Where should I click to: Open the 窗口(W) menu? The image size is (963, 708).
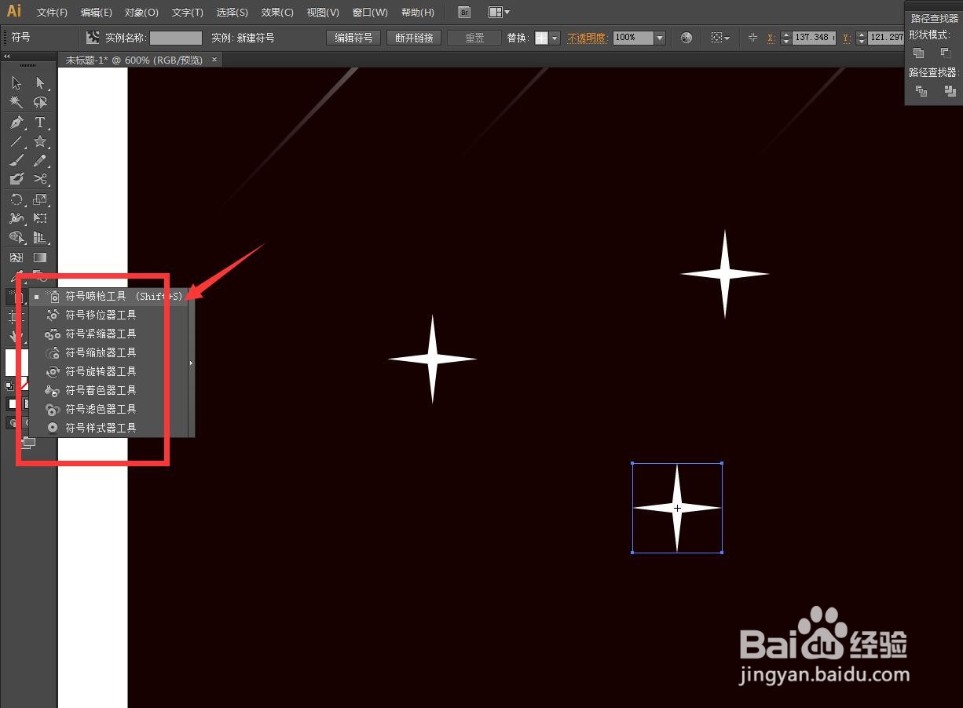(370, 13)
